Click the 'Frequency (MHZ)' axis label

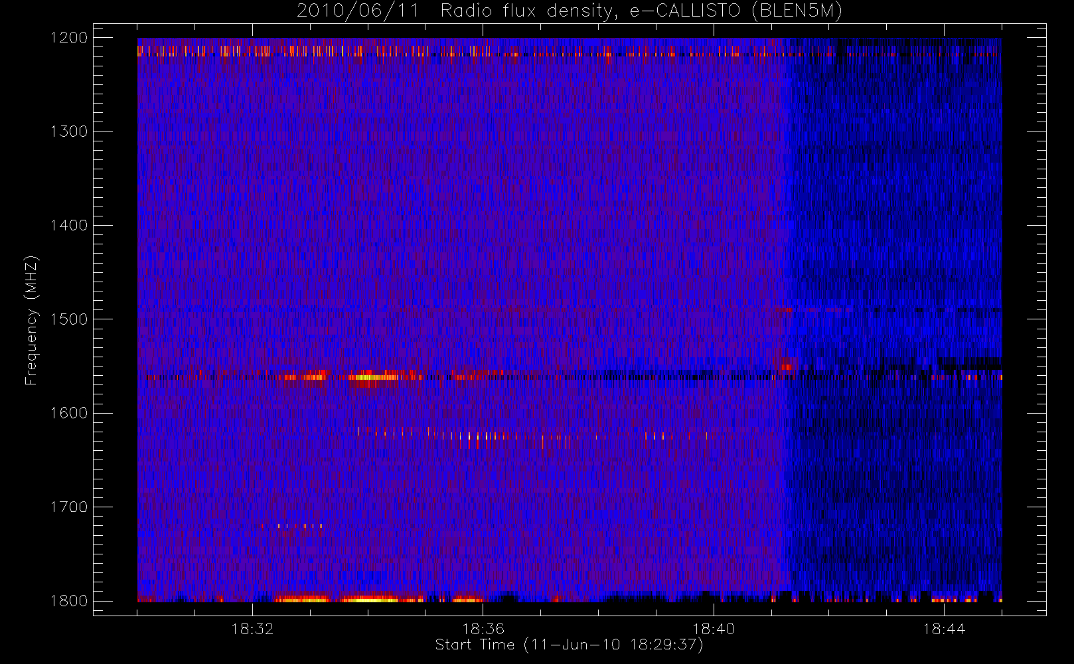(31, 321)
